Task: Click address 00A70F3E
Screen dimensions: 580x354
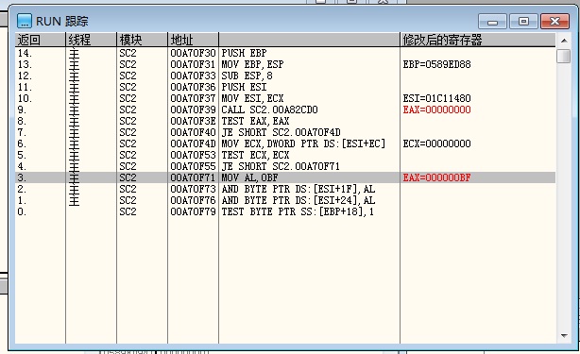Action: 193,121
